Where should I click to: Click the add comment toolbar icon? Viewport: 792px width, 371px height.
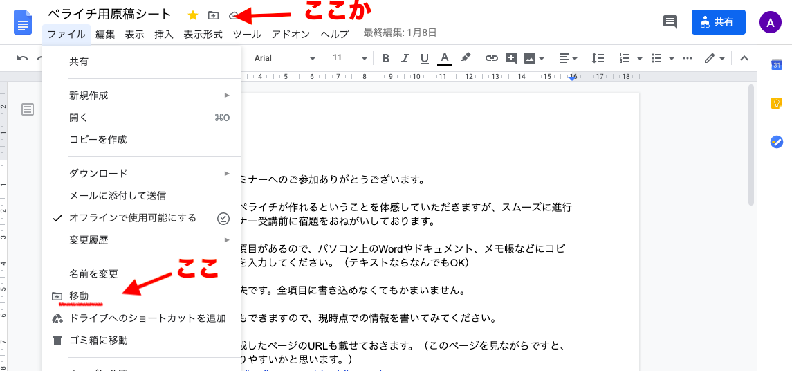[511, 58]
